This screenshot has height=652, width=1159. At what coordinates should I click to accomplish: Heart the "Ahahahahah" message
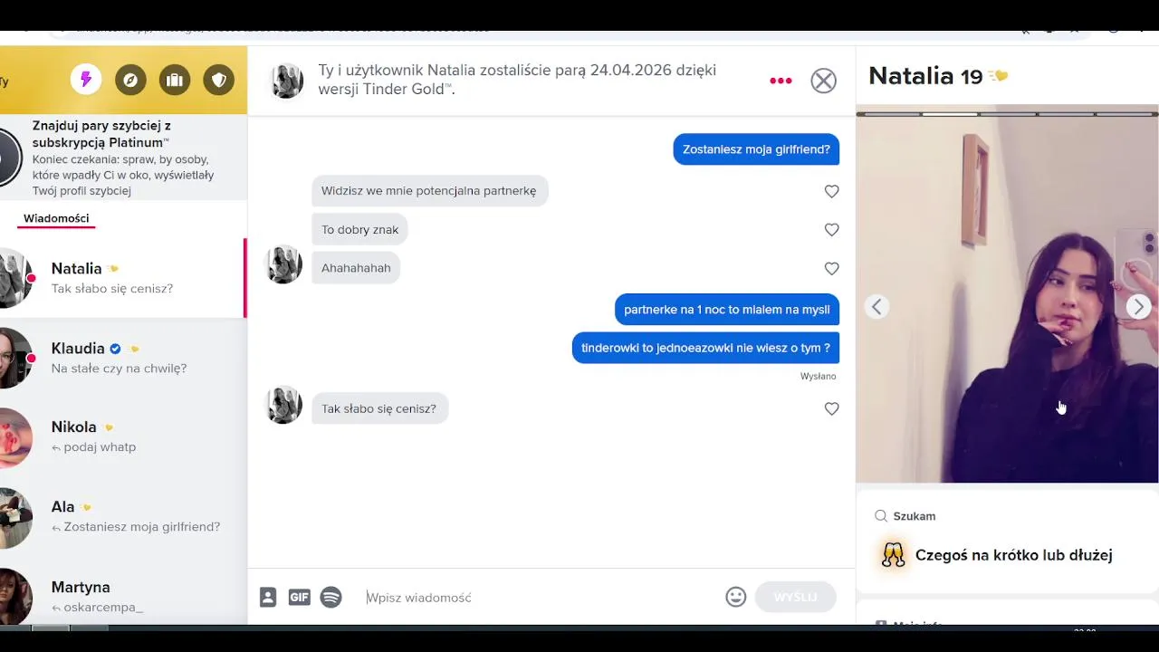pyautogui.click(x=831, y=269)
